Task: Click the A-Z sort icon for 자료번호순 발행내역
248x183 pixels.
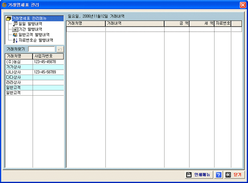Action: tap(15, 40)
